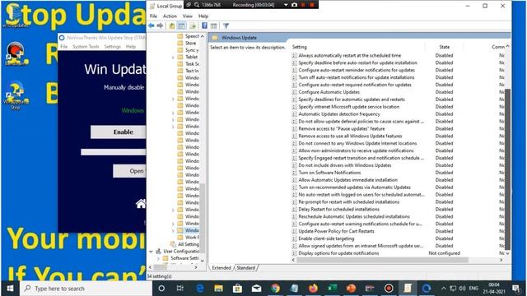Go back using the toolbar Back arrow
The width and height of the screenshot is (527, 296).
[152, 25]
